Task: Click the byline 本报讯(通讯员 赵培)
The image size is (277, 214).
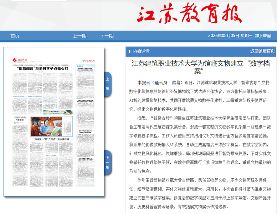Action: [160, 83]
